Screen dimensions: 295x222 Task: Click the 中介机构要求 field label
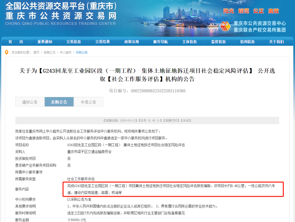pos(25,199)
